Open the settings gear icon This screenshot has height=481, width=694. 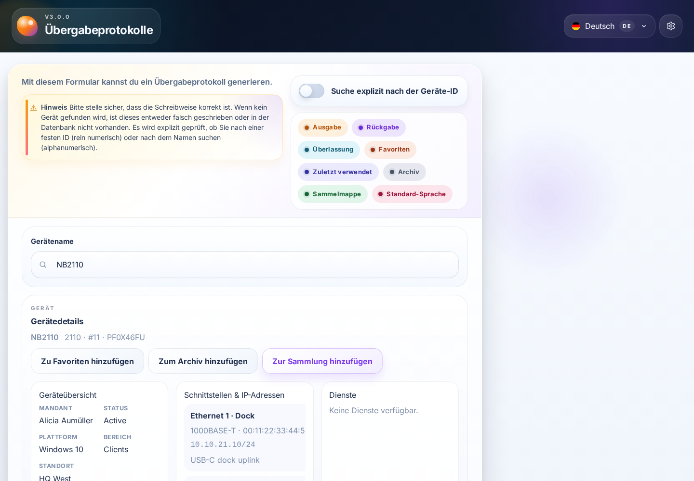click(x=671, y=26)
